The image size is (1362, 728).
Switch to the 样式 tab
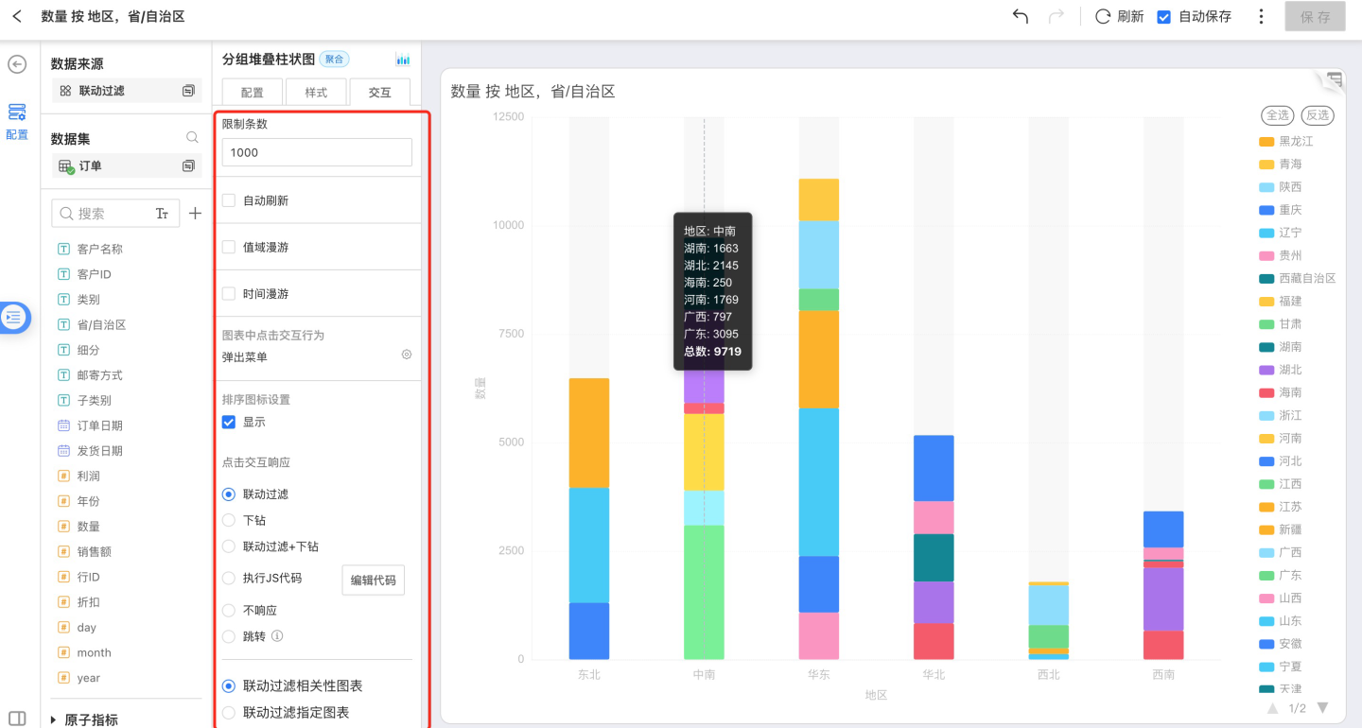tap(316, 93)
